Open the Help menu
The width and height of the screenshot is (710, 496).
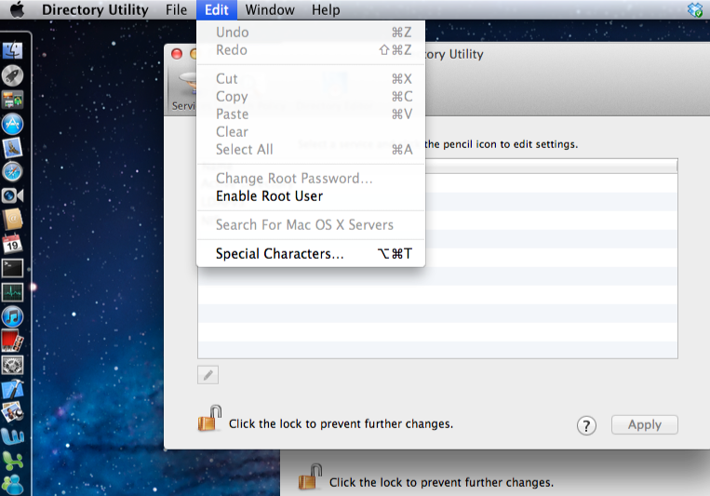coord(326,9)
